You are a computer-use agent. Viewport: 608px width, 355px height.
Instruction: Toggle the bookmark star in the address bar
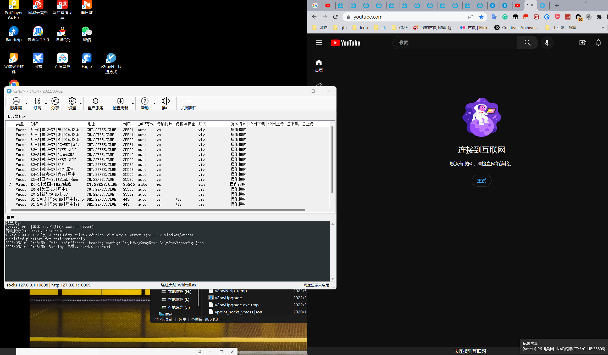point(481,17)
